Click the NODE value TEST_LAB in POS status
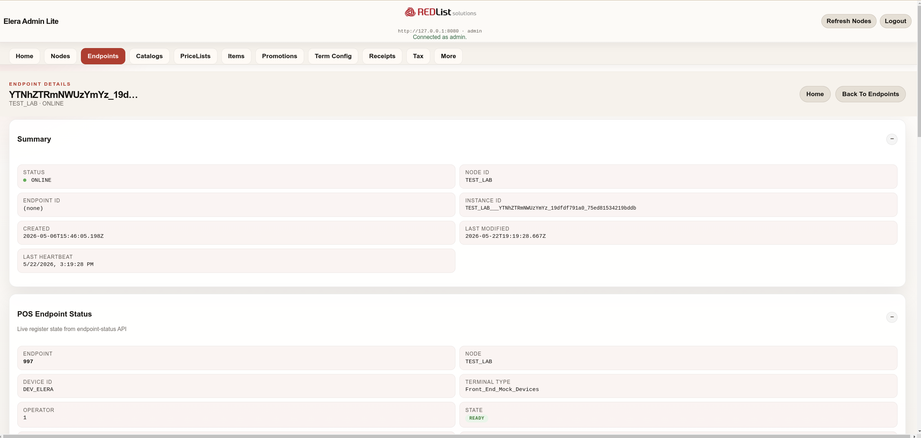921x438 pixels. point(479,361)
